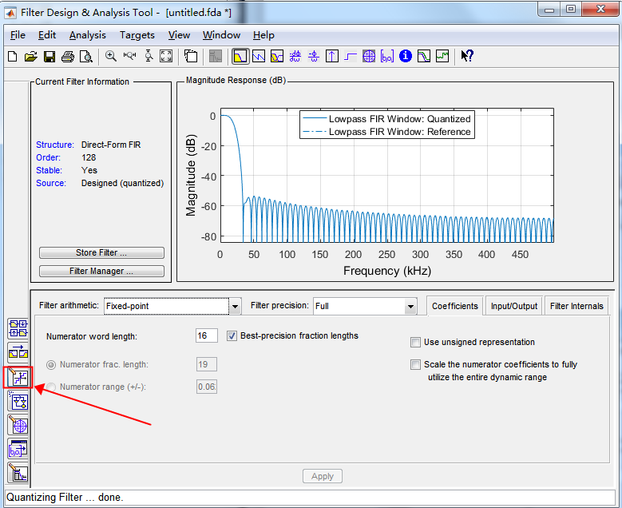
Task: Enable Use unsigned representation checkbox
Action: (415, 343)
